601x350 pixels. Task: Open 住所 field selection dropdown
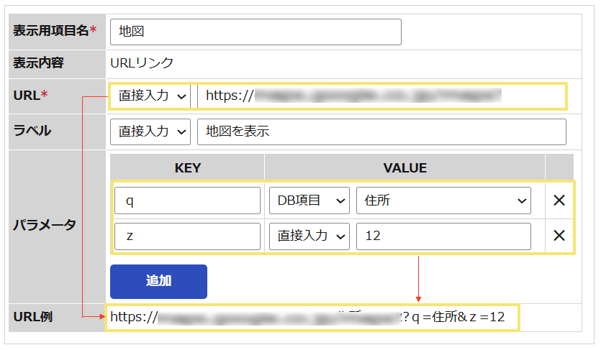click(443, 201)
